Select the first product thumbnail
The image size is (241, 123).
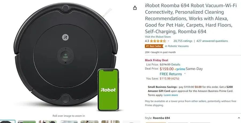pos(7,122)
